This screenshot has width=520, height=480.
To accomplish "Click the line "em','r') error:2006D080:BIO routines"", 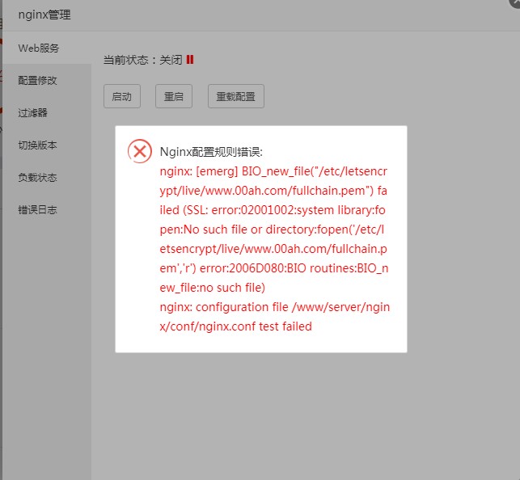I will coord(274,268).
